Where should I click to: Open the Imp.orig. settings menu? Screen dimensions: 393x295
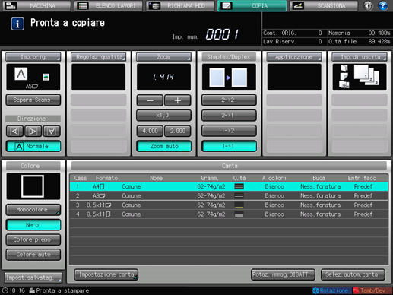[33, 57]
